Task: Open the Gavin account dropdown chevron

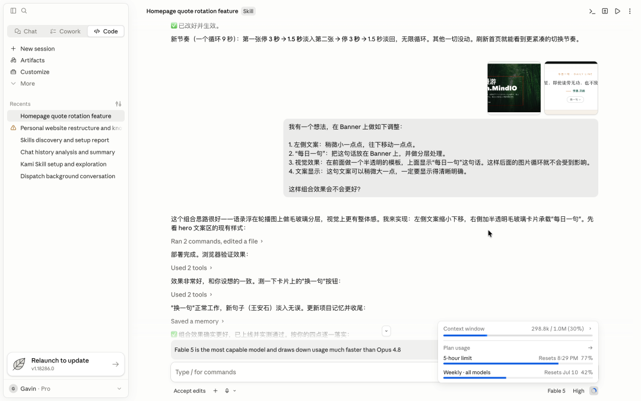Action: (x=119, y=389)
